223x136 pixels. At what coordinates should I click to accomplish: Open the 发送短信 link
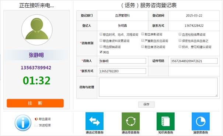(45, 125)
